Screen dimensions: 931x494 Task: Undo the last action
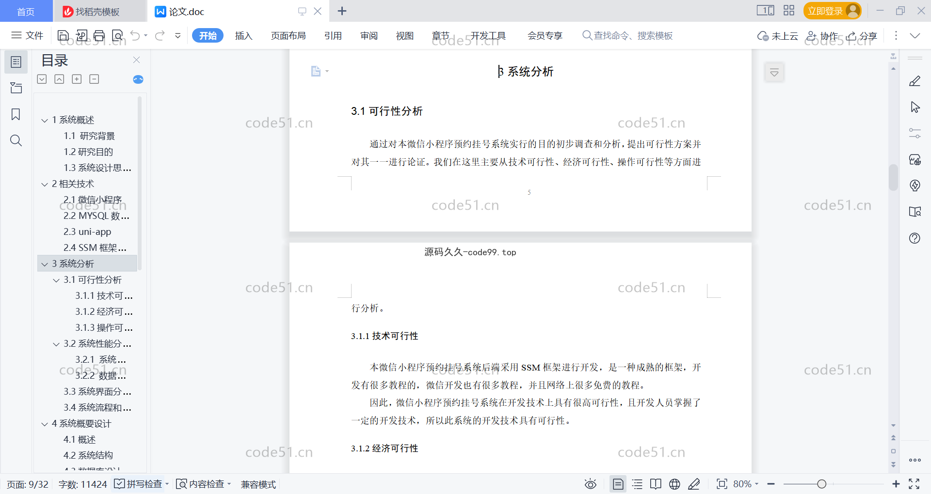tap(135, 35)
